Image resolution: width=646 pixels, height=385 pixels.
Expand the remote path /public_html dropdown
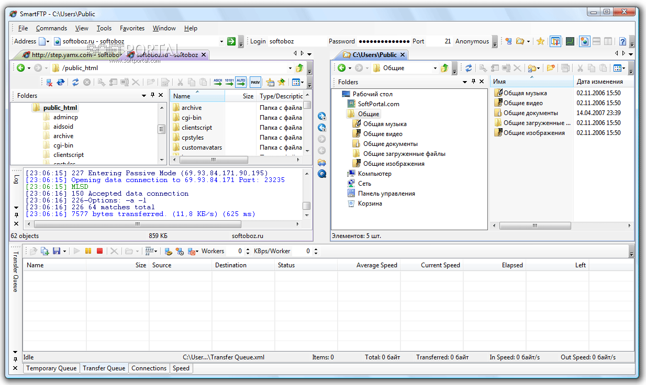coord(291,68)
